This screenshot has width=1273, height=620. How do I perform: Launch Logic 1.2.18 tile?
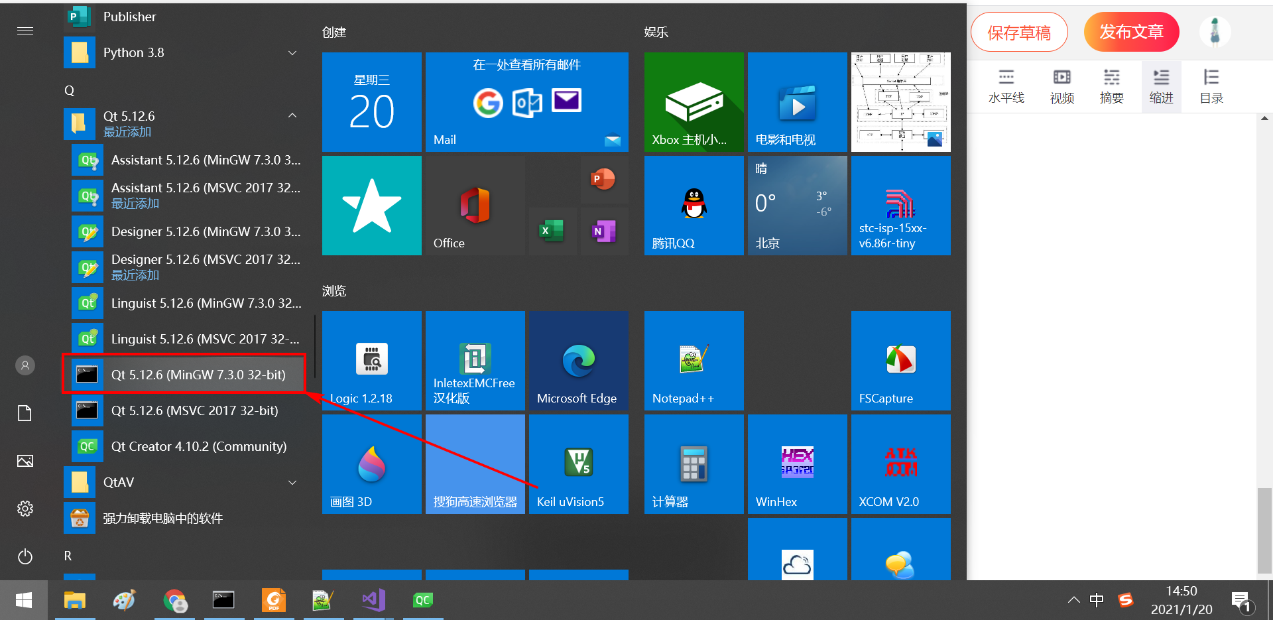pos(372,361)
